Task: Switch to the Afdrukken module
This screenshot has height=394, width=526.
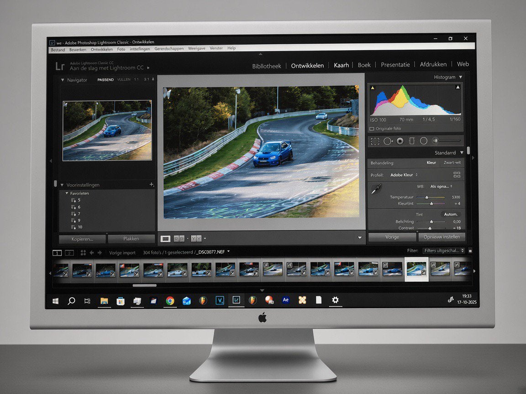Action: pos(433,64)
